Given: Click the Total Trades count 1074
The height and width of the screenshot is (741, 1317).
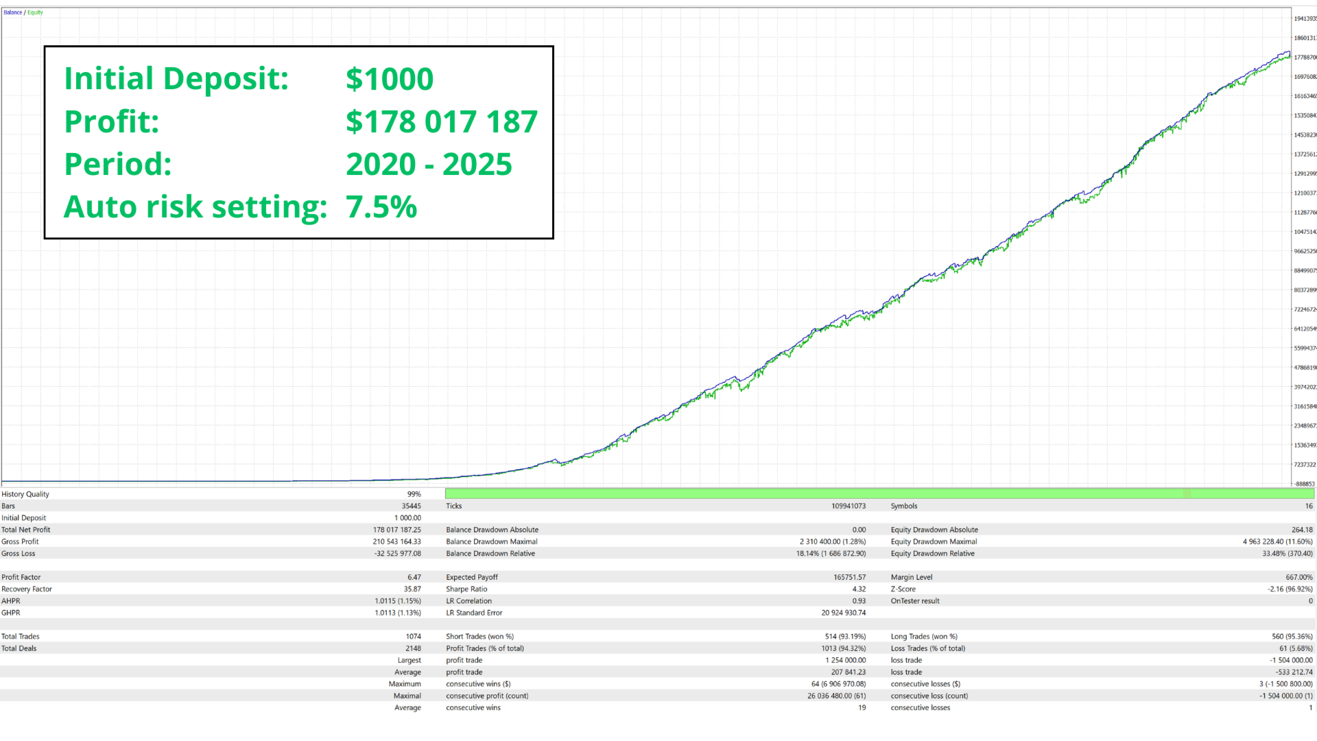Looking at the screenshot, I should [414, 636].
